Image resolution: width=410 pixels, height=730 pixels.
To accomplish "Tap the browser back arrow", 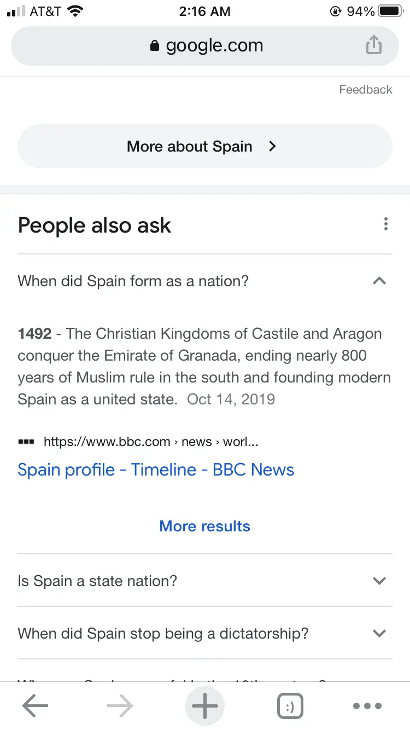I will pos(35,706).
